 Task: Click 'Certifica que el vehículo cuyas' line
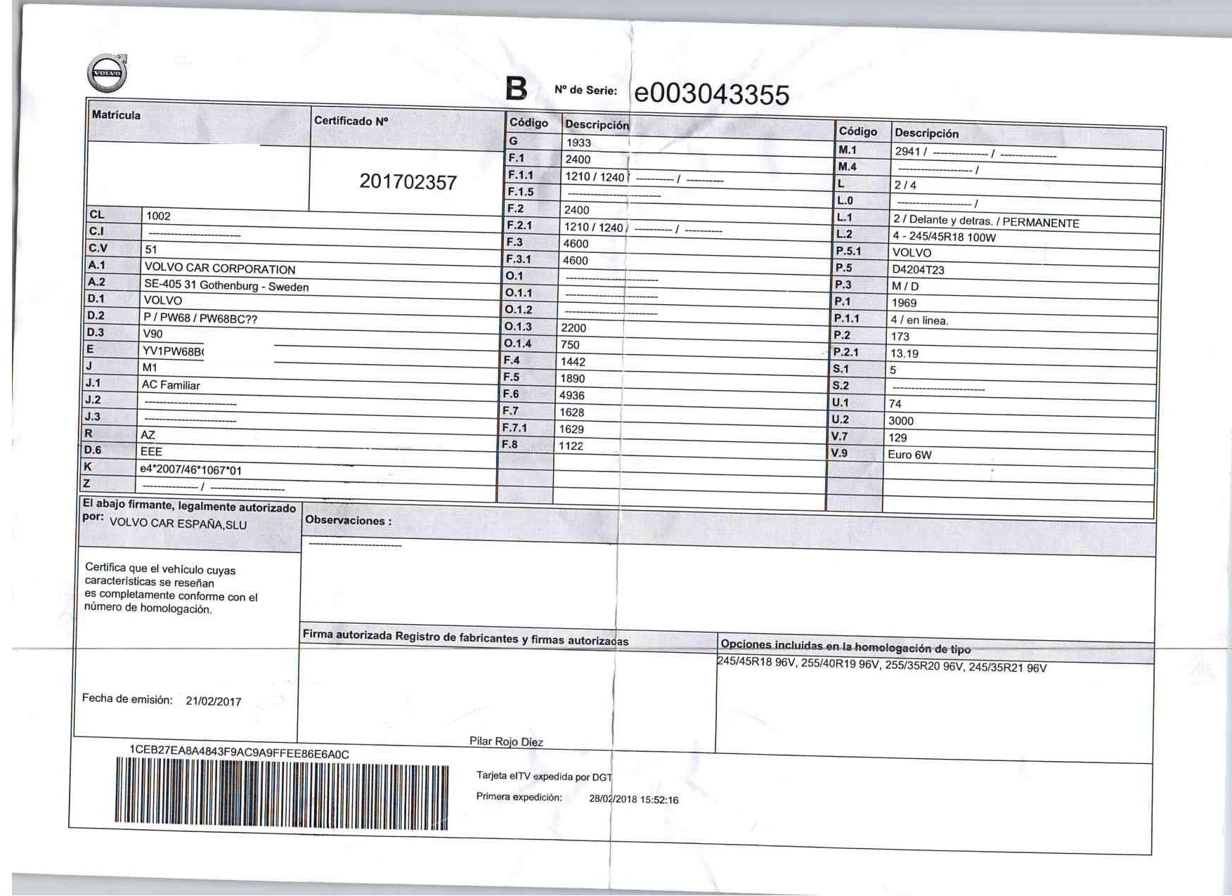pyautogui.click(x=160, y=569)
